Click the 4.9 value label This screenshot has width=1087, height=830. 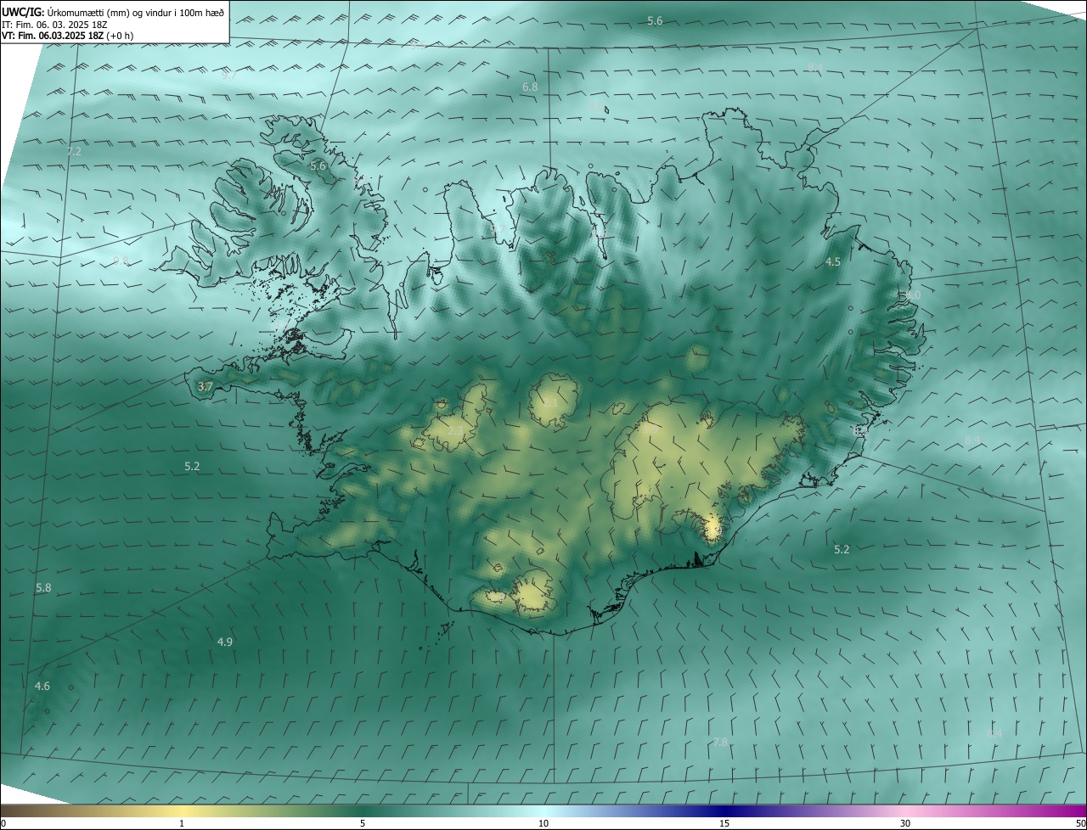225,642
